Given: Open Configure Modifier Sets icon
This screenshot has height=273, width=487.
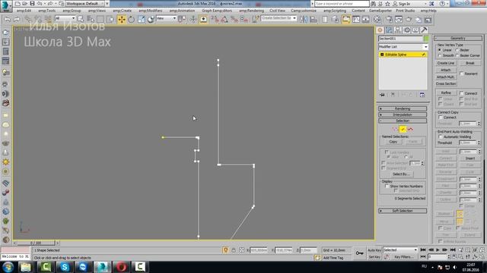Looking at the screenshot, I should [422, 95].
